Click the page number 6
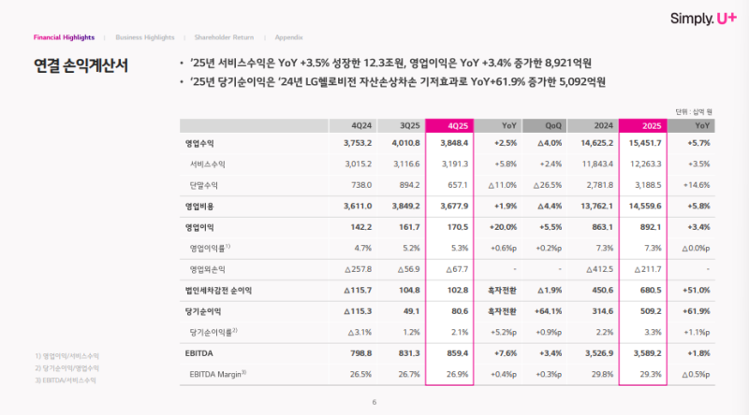 coord(374,403)
